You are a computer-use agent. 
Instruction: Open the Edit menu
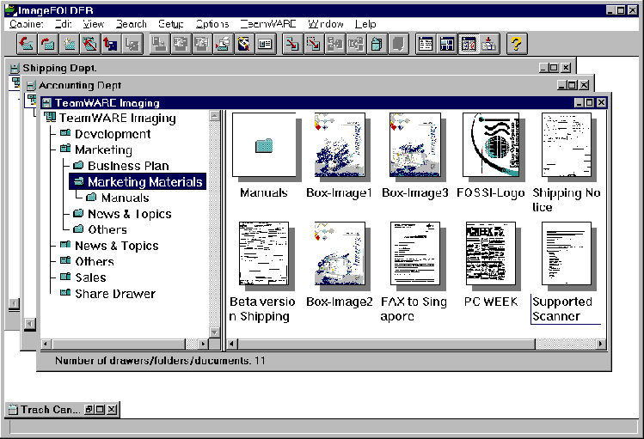(64, 24)
